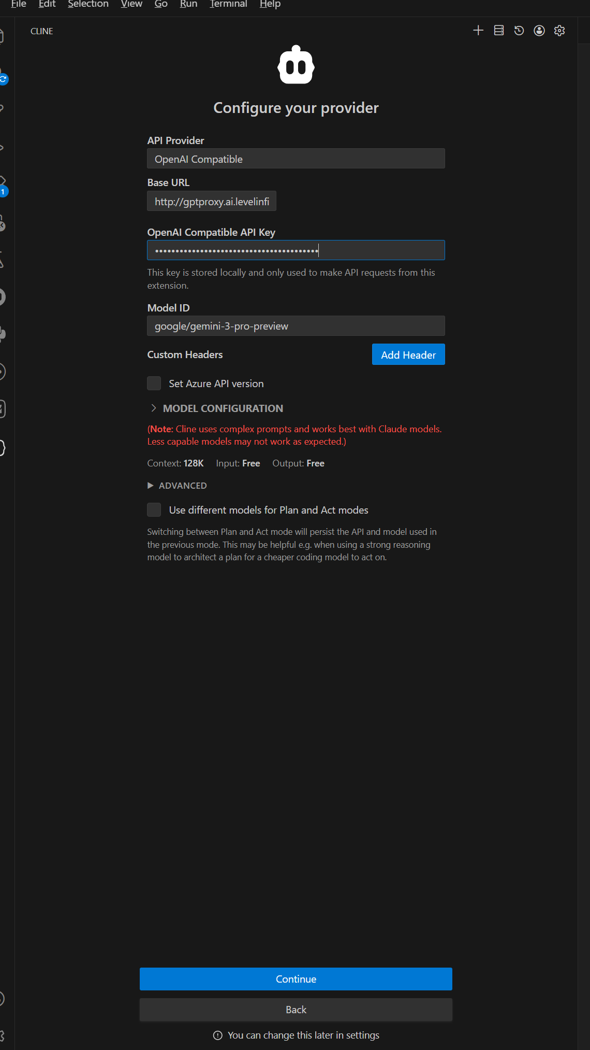Open the Testing flask icon in activity bar
The image size is (590, 1050).
(2, 260)
